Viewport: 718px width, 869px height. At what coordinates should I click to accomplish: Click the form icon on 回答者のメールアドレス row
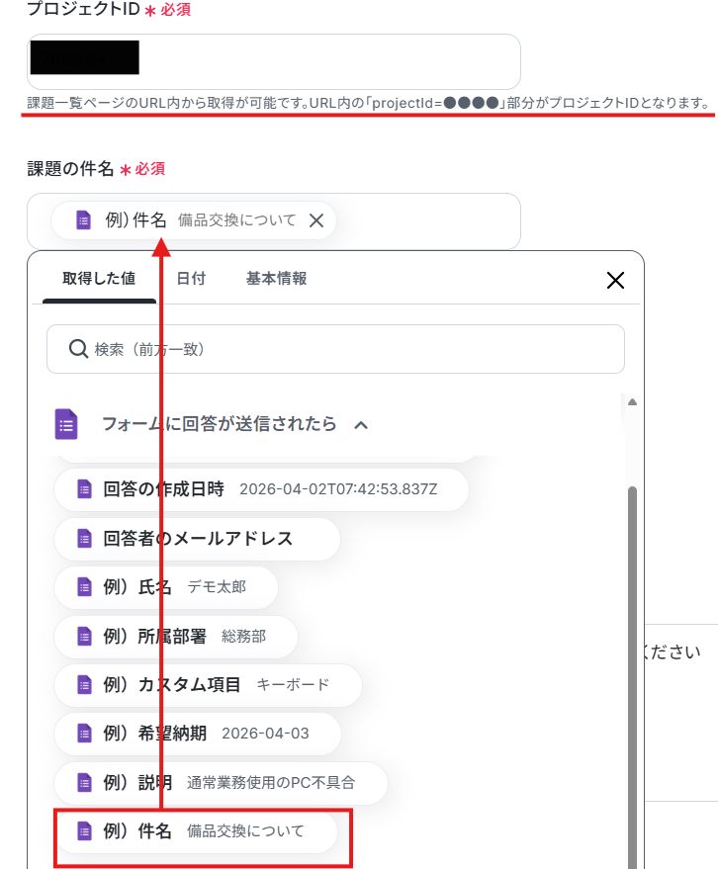(x=84, y=538)
